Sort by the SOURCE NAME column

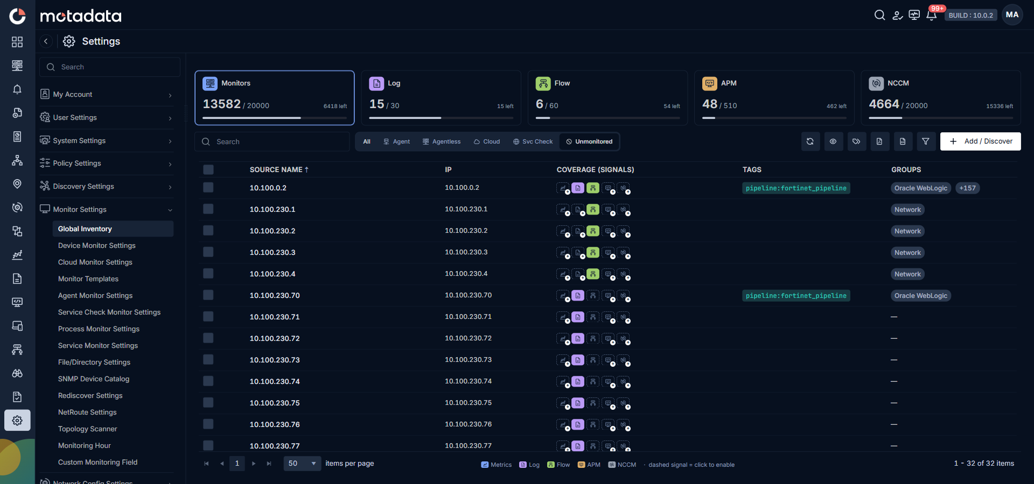pyautogui.click(x=279, y=170)
